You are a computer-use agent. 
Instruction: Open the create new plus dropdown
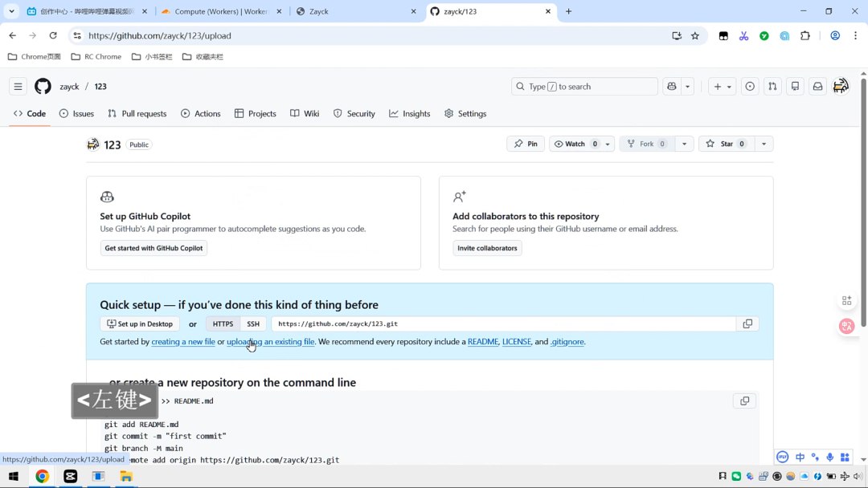point(722,87)
